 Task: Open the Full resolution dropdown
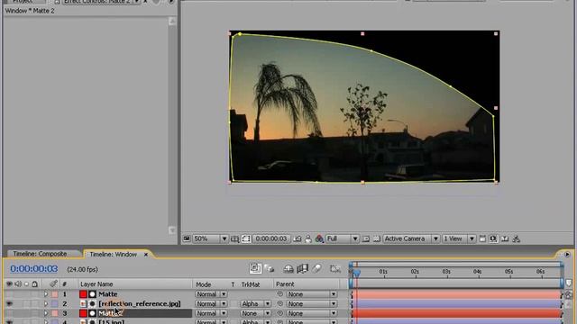[x=342, y=238]
